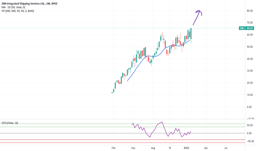256x151 pixels.
Task: Click the Feb label on the time axis
Action: pyautogui.click(x=113, y=148)
